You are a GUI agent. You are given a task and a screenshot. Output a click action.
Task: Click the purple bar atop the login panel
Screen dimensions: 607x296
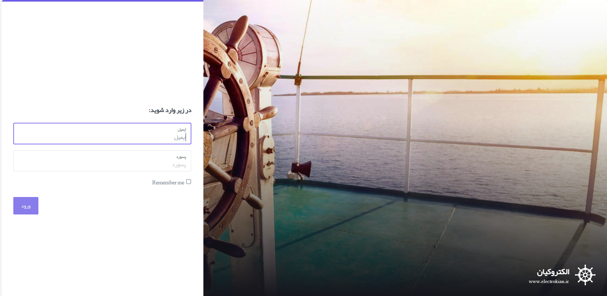tap(102, 1)
